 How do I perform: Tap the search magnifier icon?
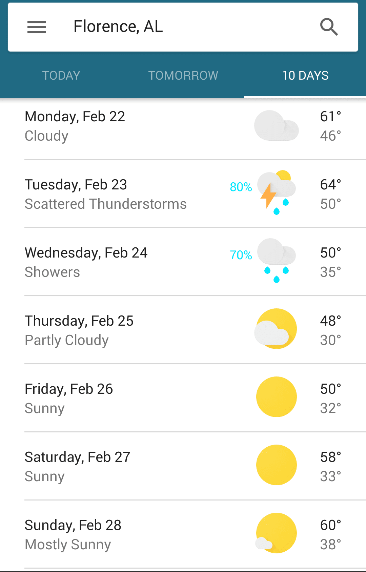pyautogui.click(x=329, y=27)
